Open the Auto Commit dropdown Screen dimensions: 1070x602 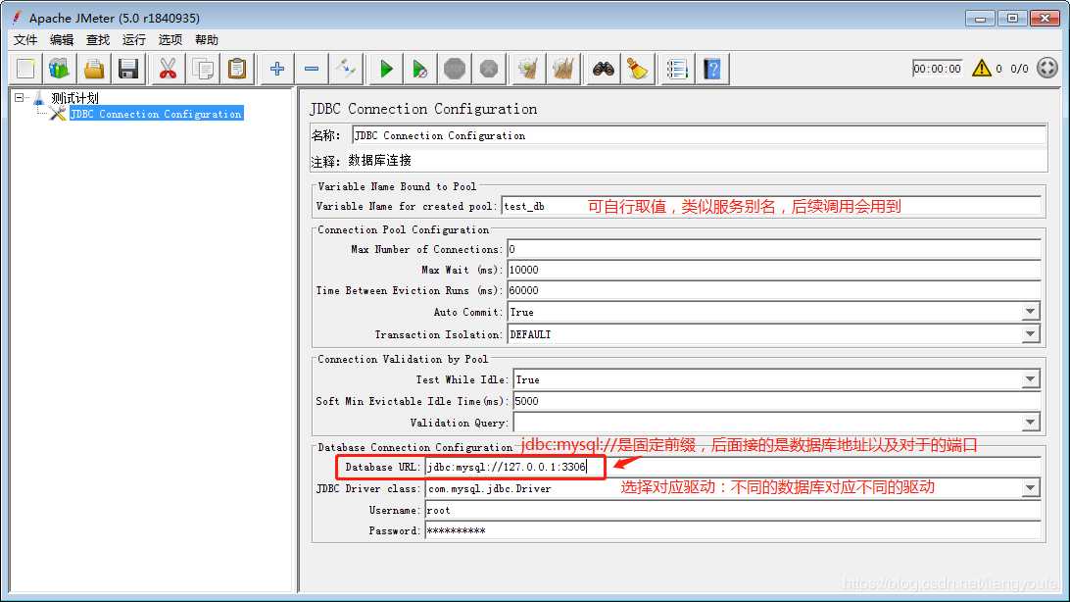1030,312
